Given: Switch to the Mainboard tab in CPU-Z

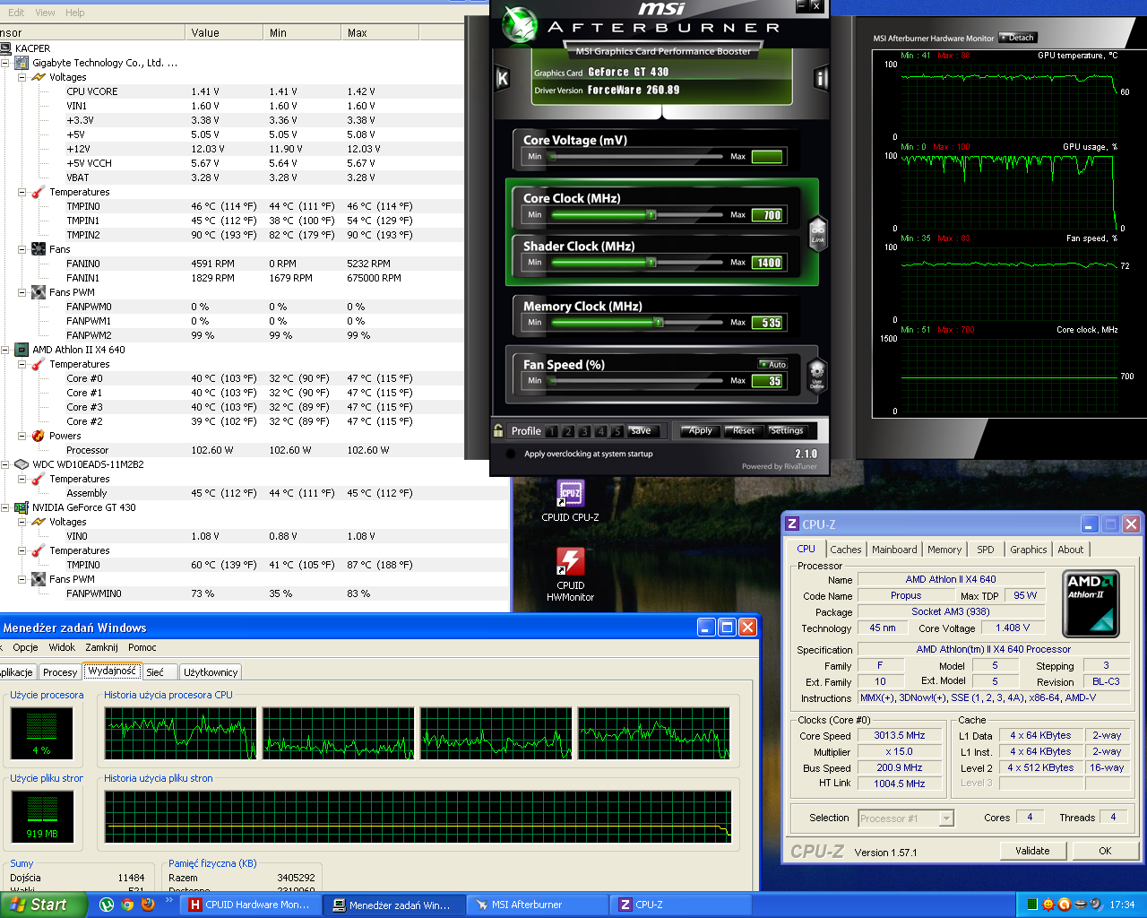Looking at the screenshot, I should click(x=893, y=550).
